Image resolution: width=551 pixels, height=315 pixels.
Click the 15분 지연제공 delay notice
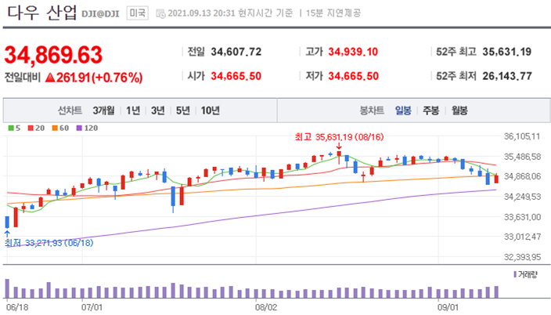click(333, 13)
